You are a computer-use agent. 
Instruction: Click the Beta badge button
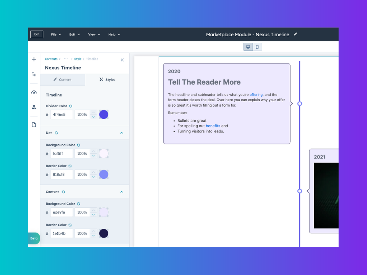click(34, 238)
